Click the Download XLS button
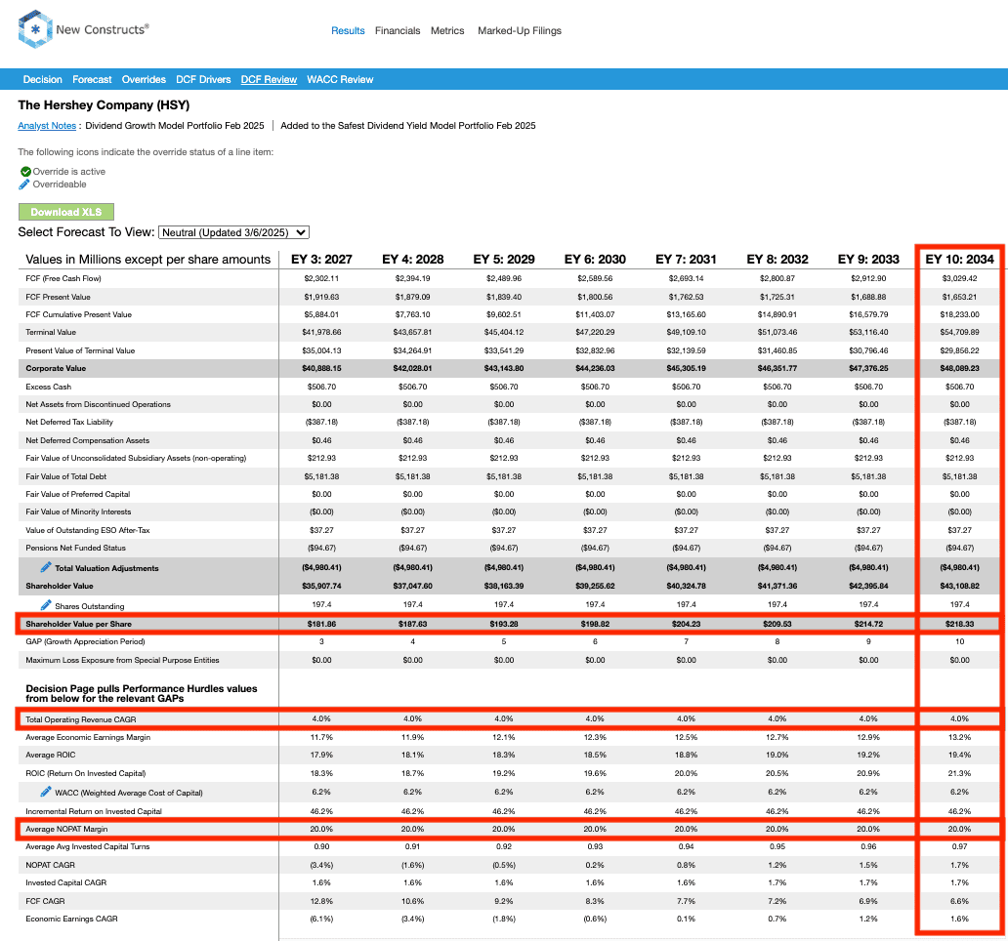 coord(66,212)
